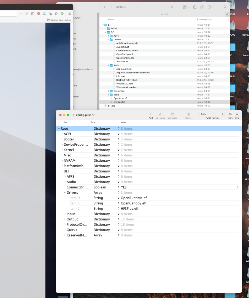Open Finder group-by menu
249x298 pixels.
coord(186,7)
